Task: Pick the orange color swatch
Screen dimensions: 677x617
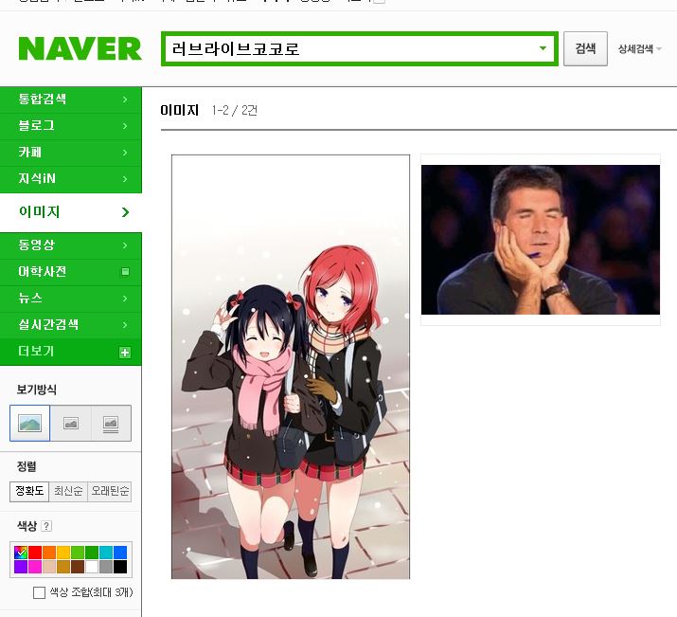Action: pos(49,553)
